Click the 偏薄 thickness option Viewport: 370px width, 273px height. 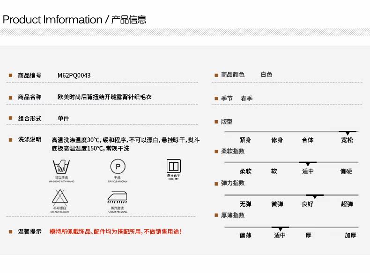pos(245,235)
